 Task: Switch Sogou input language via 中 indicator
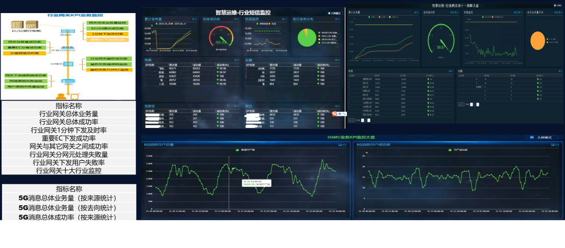pos(340,114)
